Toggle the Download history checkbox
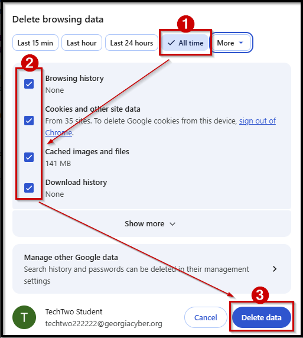 [x=29, y=188]
